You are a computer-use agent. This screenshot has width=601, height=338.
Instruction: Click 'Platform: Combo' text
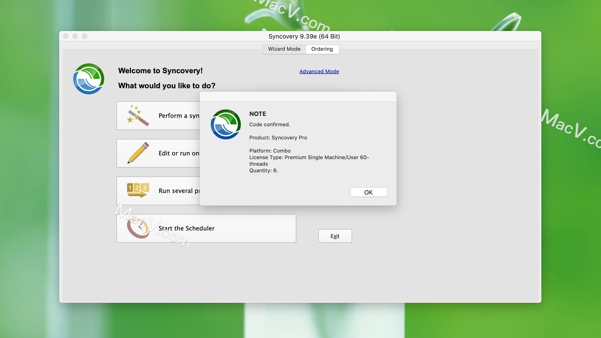point(270,151)
